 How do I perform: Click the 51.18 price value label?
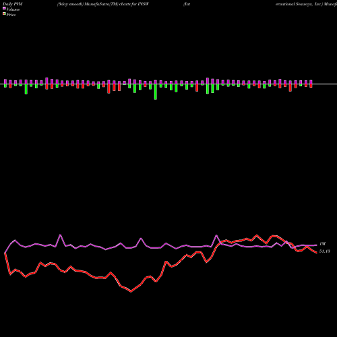(325, 251)
